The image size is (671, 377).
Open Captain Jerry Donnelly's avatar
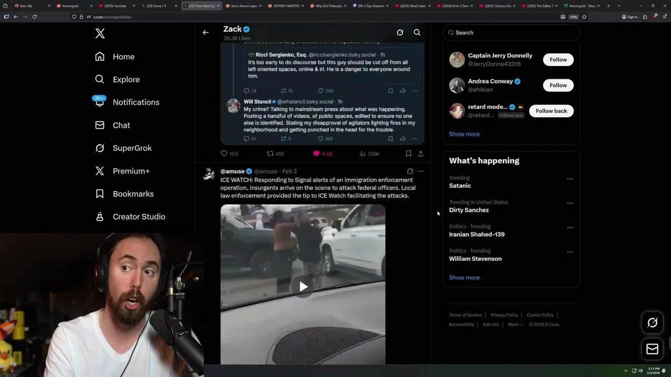pos(457,60)
